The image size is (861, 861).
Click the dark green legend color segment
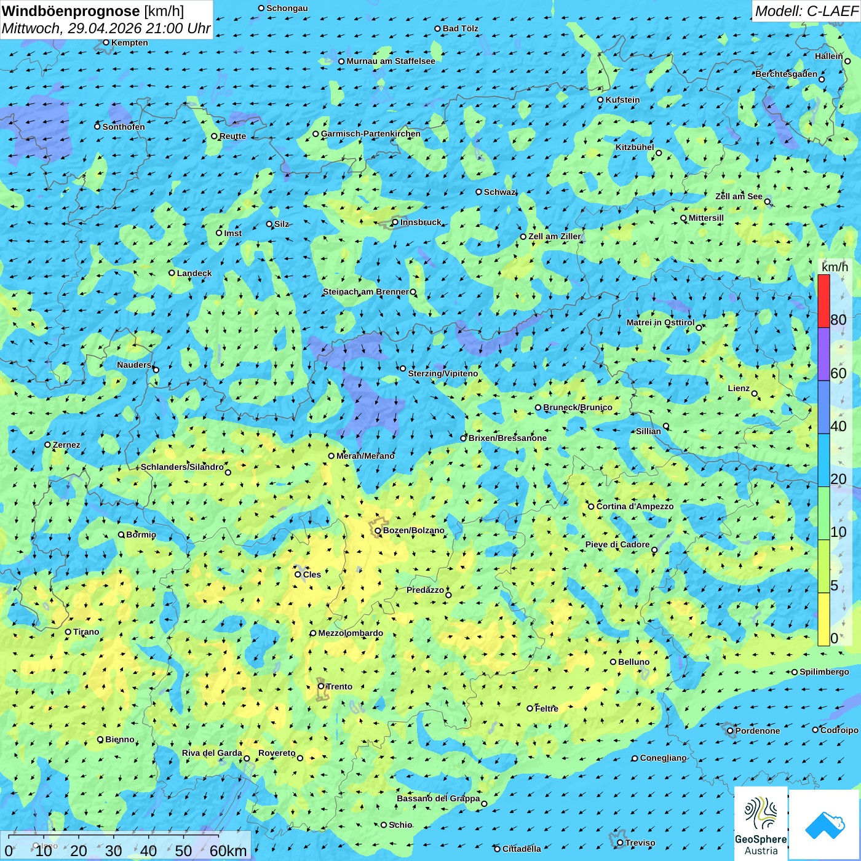[823, 513]
